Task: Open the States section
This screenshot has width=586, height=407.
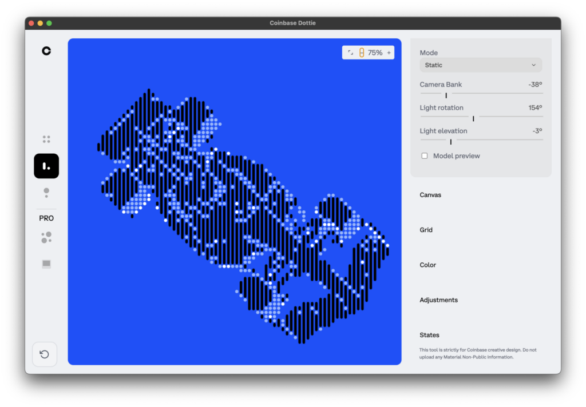Action: 429,336
